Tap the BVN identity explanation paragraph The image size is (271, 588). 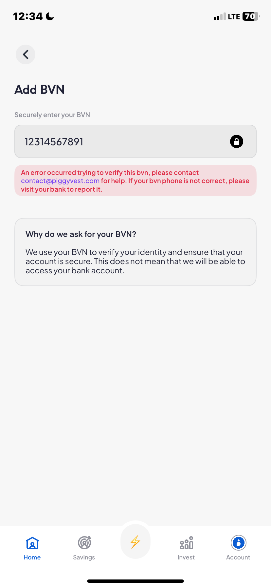(135, 262)
